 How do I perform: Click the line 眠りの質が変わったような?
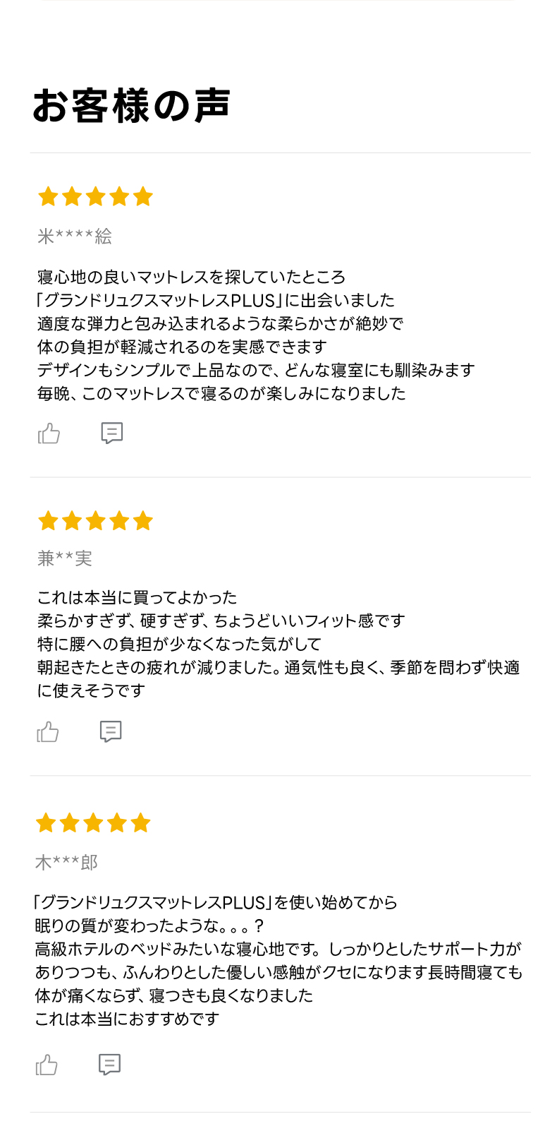[x=149, y=926]
